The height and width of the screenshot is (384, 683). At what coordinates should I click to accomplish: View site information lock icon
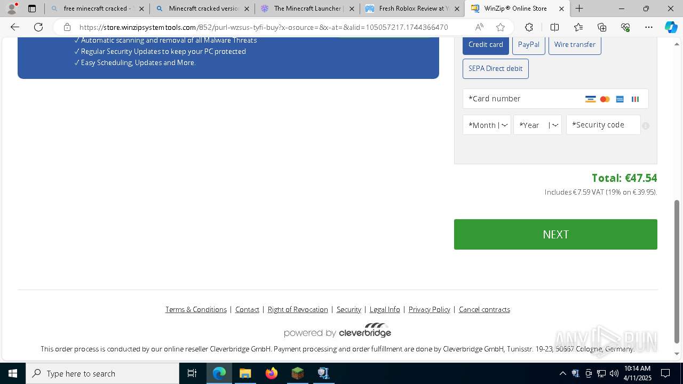[x=67, y=27]
